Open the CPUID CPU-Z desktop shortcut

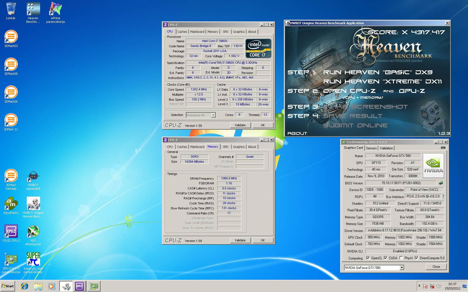pos(11,233)
